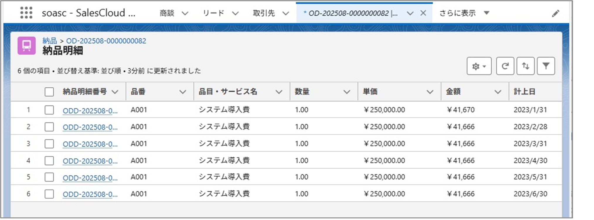
Task: Open 品番 column chevron menu
Action: 183,92
